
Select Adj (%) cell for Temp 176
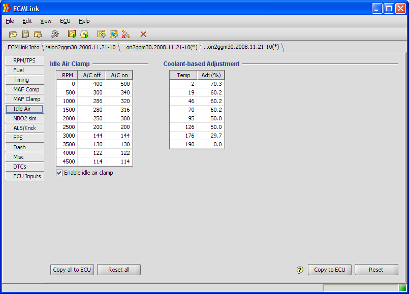(210, 136)
